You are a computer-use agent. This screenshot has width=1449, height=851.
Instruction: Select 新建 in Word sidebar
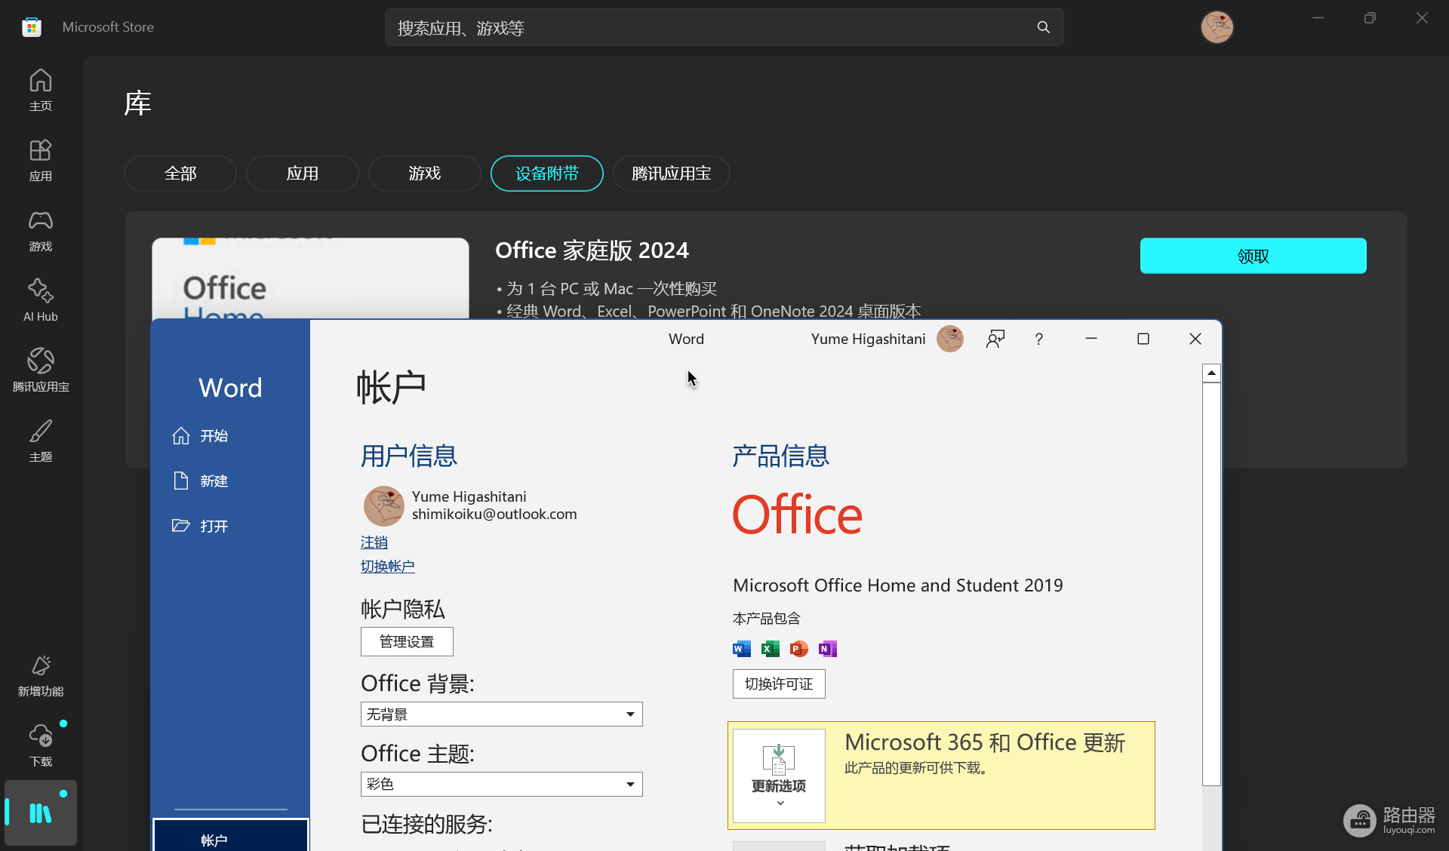(230, 481)
